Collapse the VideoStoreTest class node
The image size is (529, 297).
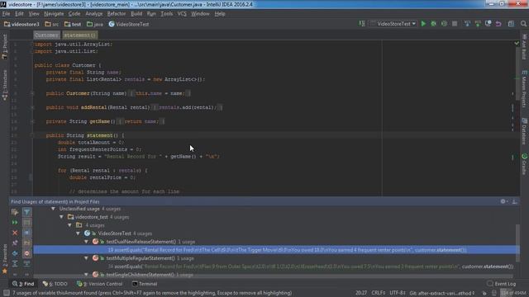[79, 233]
